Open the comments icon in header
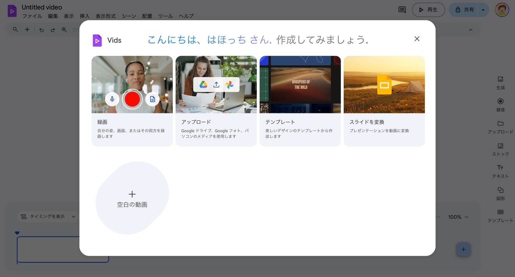515x277 pixels. coord(402,10)
